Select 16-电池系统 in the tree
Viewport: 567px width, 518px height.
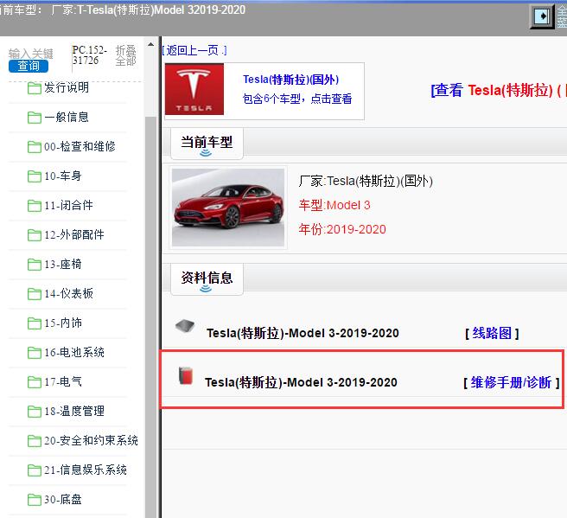(74, 352)
